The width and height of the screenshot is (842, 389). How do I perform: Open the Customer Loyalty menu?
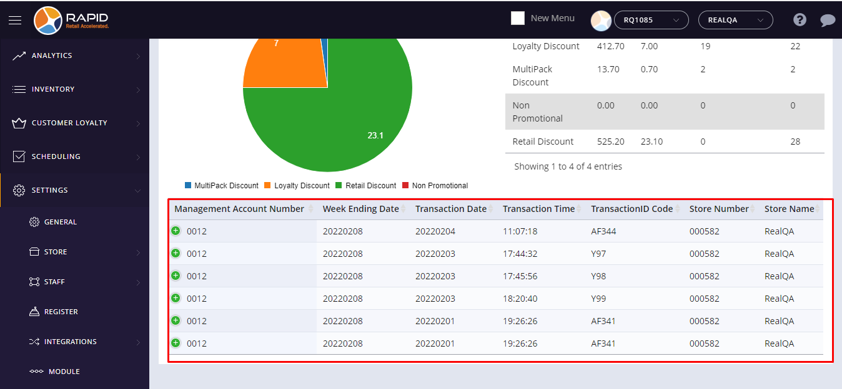pyautogui.click(x=75, y=123)
